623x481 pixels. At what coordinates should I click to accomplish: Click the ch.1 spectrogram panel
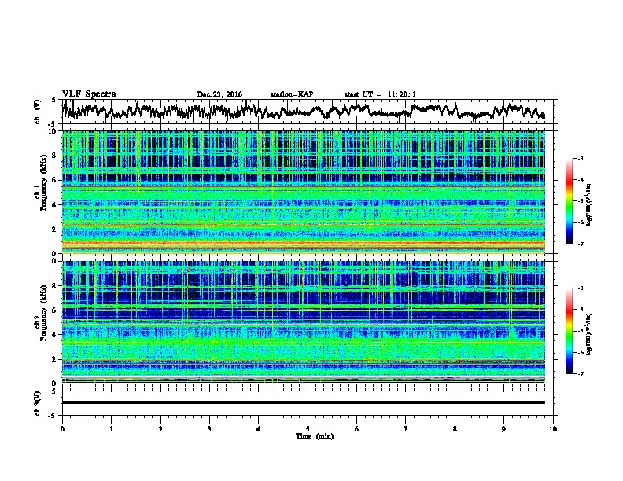(304, 192)
